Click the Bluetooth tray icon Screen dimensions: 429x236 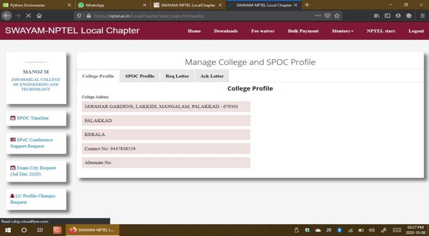[340, 230]
